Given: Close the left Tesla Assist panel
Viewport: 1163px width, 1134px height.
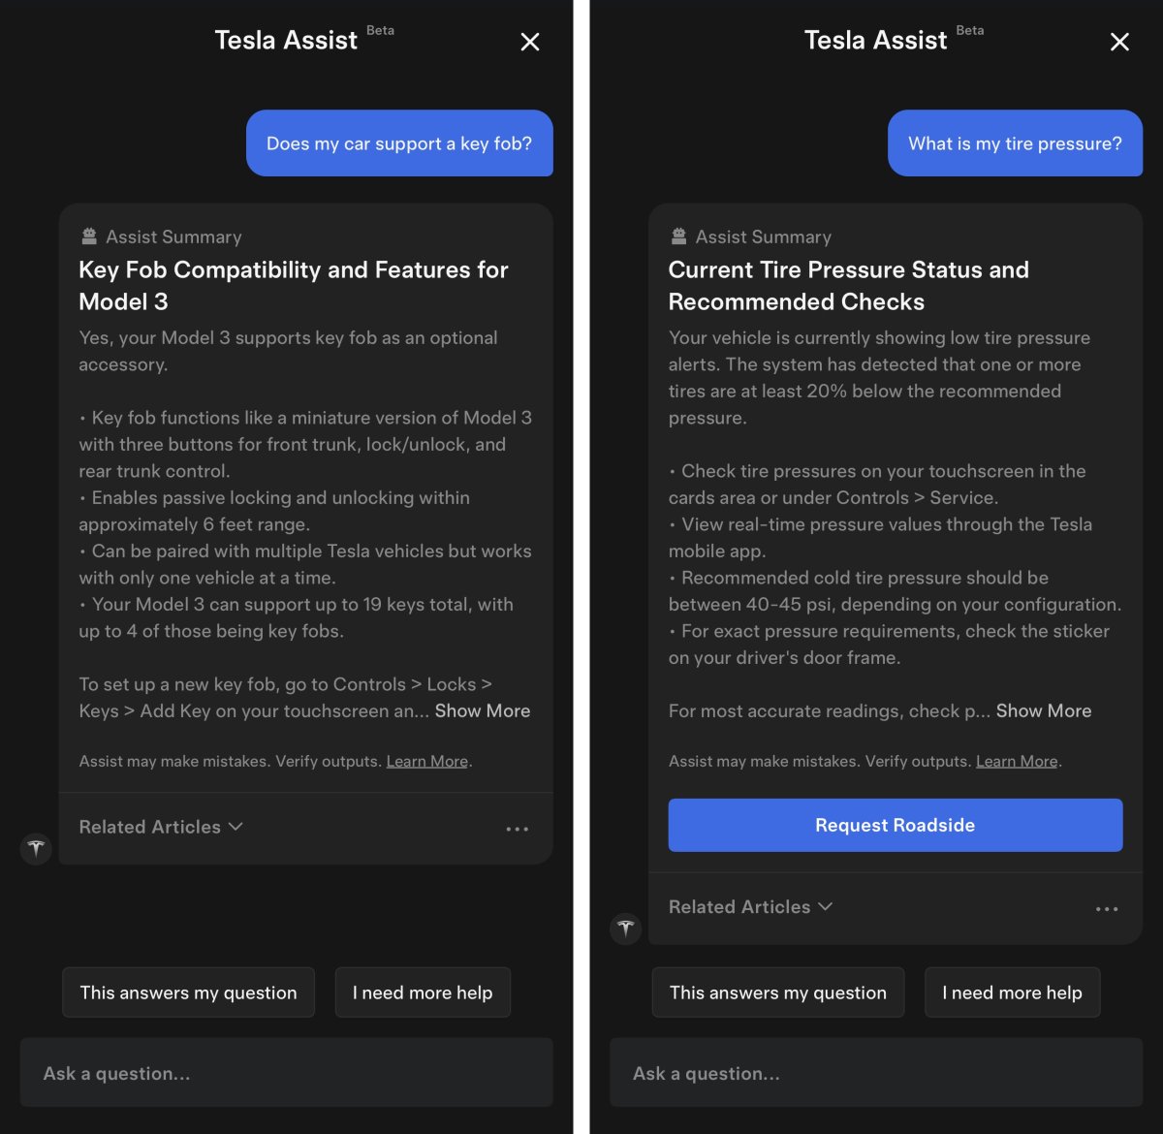Looking at the screenshot, I should pos(529,42).
